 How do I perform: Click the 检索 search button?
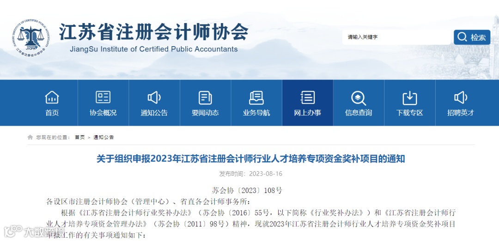pyautogui.click(x=472, y=37)
